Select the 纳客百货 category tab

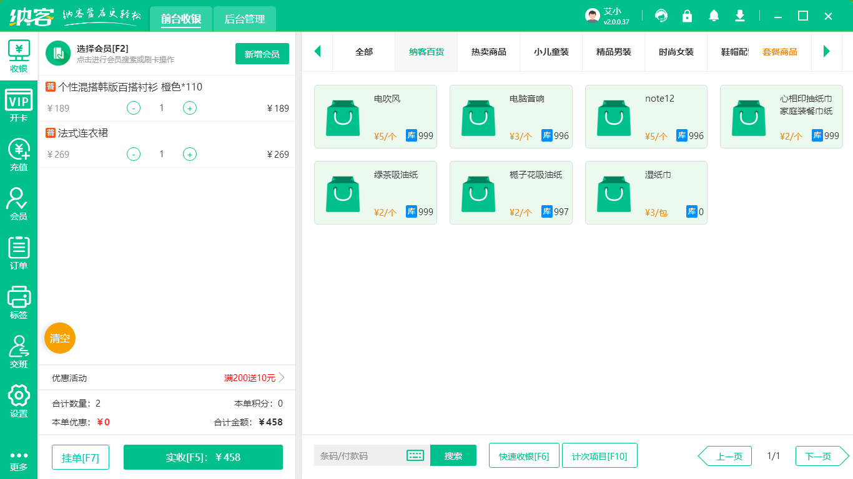(426, 52)
